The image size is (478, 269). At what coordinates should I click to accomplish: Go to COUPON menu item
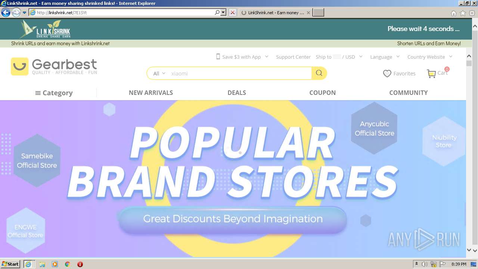pos(323,93)
